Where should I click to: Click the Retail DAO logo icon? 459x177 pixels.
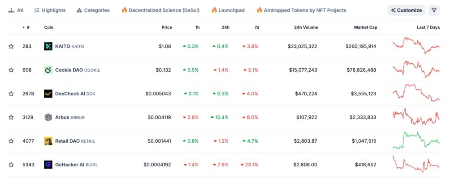click(x=48, y=141)
